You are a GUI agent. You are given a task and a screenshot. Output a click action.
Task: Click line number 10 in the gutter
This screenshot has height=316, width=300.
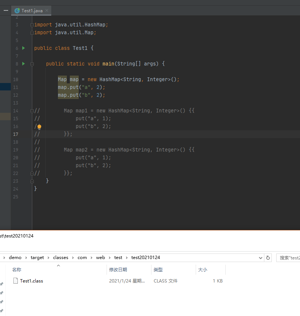tap(16, 80)
